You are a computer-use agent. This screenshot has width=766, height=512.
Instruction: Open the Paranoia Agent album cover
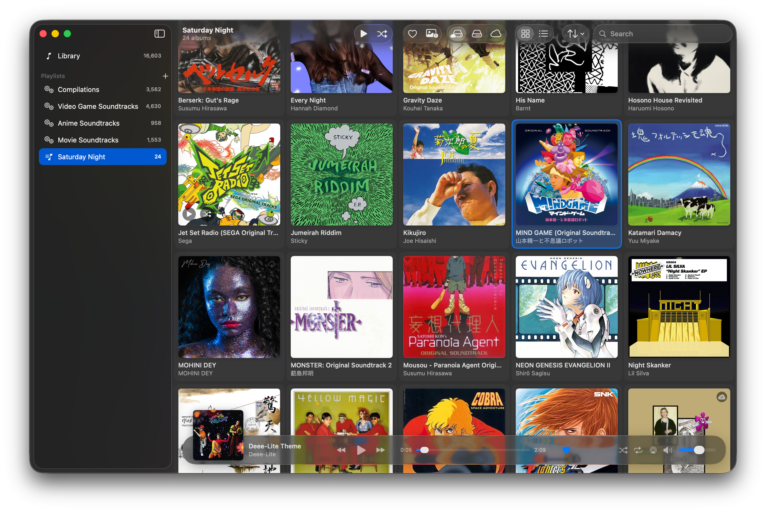click(x=454, y=307)
